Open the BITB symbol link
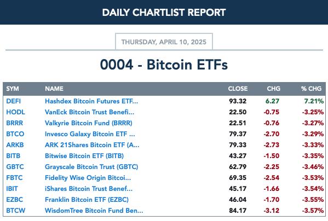Image resolution: width=328 pixels, height=221 pixels. (x=13, y=156)
